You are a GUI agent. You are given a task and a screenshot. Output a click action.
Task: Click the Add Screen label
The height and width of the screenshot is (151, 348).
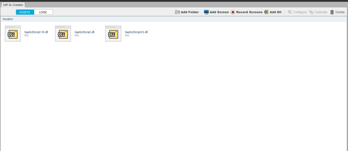click(x=219, y=12)
